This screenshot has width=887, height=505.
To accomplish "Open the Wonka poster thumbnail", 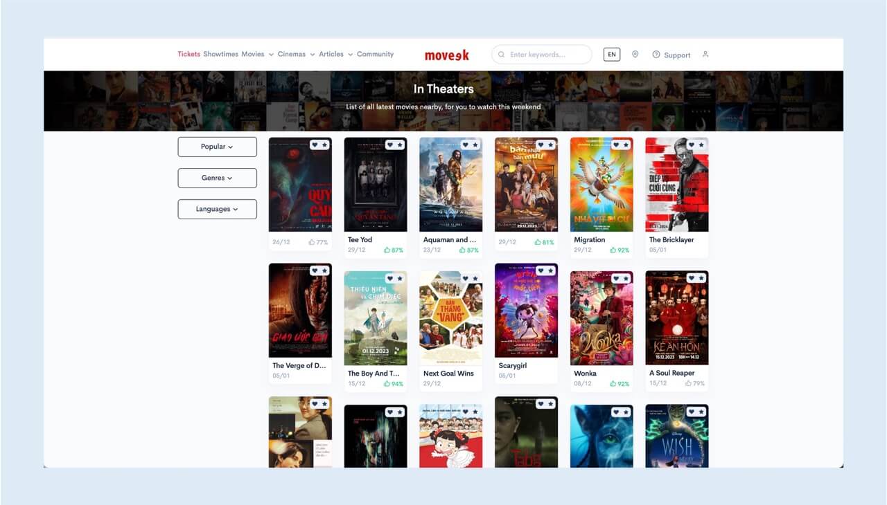I will 601,318.
